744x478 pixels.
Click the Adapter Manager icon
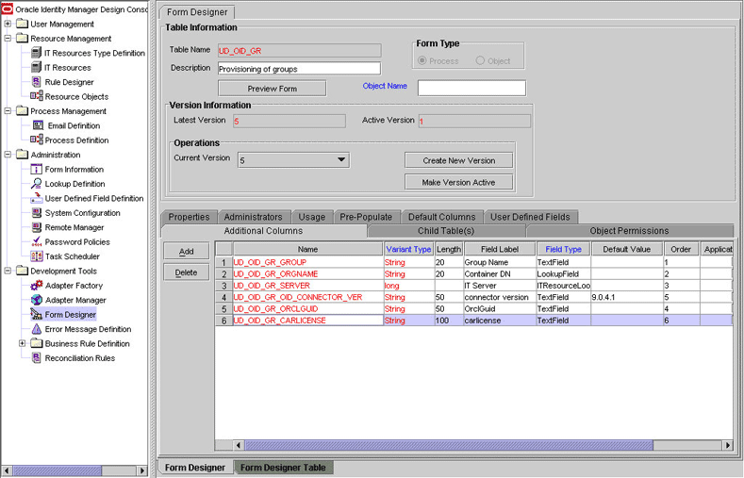pos(36,300)
